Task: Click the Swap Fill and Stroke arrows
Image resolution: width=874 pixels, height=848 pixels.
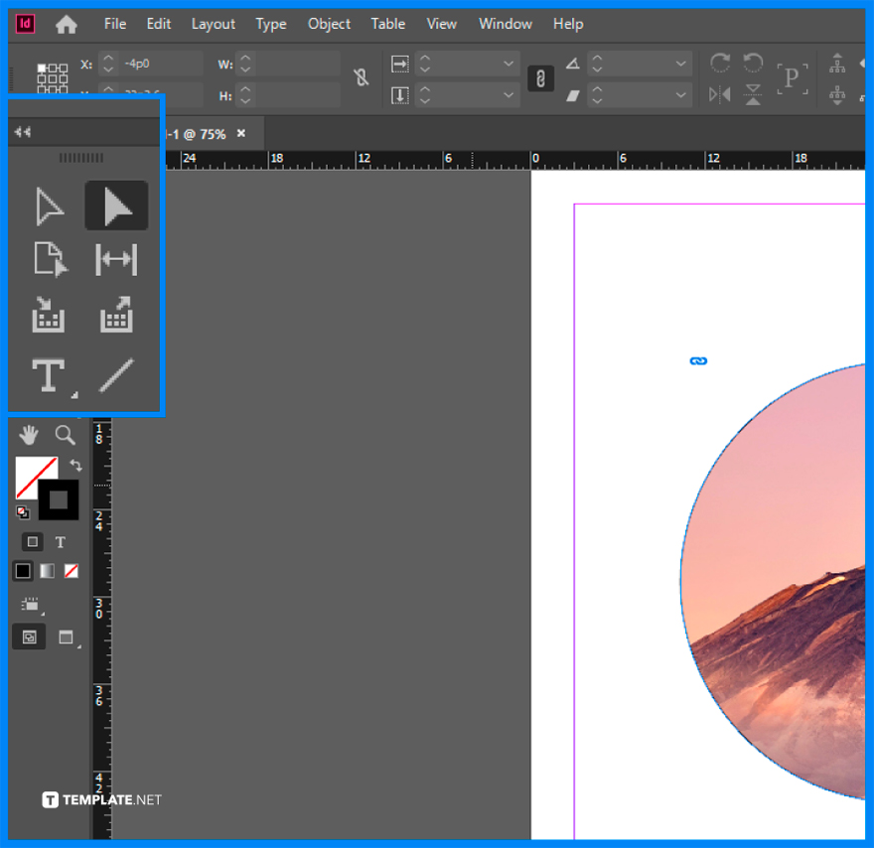Action: click(75, 465)
